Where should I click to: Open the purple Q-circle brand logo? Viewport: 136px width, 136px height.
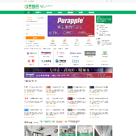point(31,53)
